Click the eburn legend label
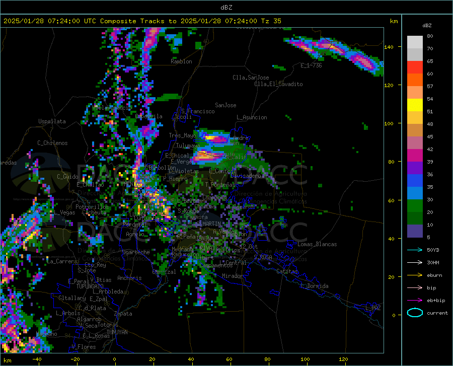The width and height of the screenshot is (453, 366). click(434, 275)
